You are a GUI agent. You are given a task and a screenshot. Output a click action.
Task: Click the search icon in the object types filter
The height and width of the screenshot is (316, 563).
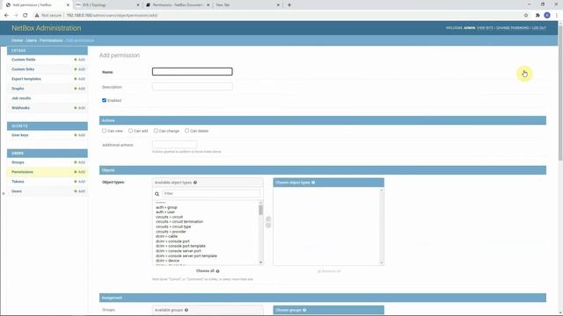[x=157, y=194]
